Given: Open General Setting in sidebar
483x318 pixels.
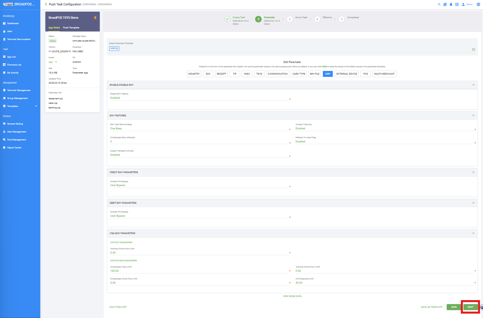Looking at the screenshot, I should point(15,124).
